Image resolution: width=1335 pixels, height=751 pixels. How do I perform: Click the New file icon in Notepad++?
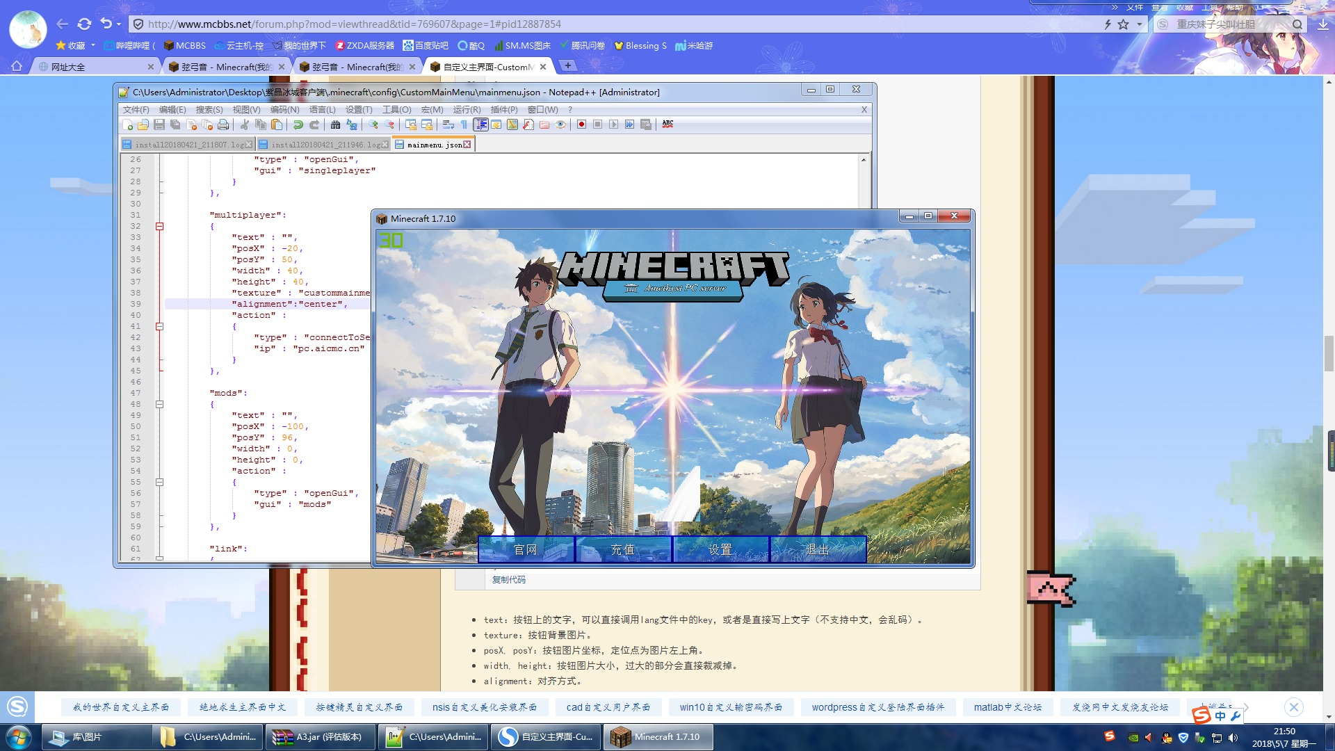point(128,124)
